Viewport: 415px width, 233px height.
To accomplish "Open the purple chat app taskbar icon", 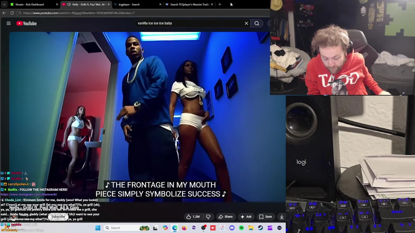I will point(194,228).
